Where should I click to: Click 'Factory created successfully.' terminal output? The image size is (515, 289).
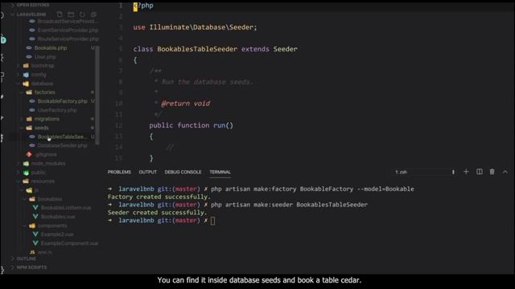159,197
